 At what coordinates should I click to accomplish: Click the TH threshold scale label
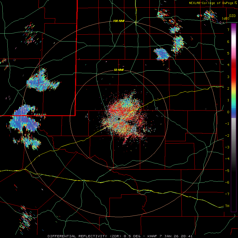(x=227, y=206)
